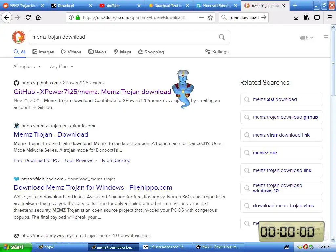Select related search memz virus download link
Screen dimensions: 336x252
click(281, 135)
